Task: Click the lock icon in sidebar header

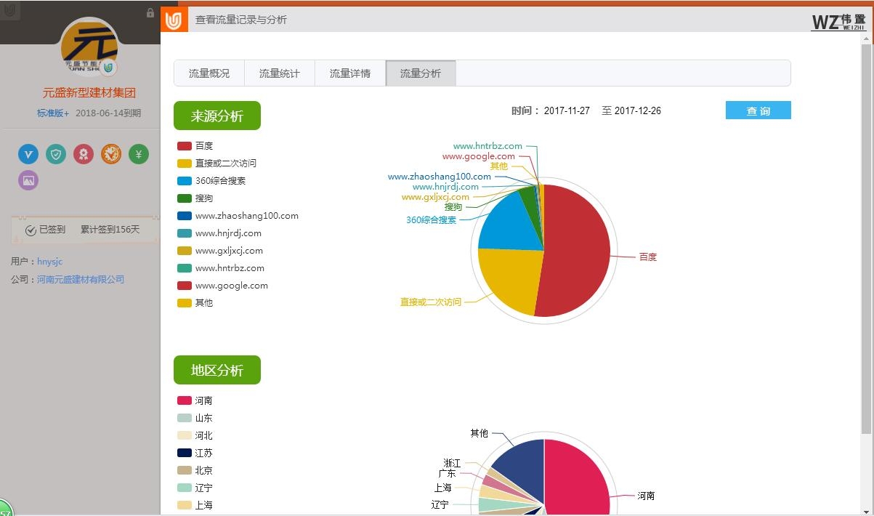Action: (150, 13)
